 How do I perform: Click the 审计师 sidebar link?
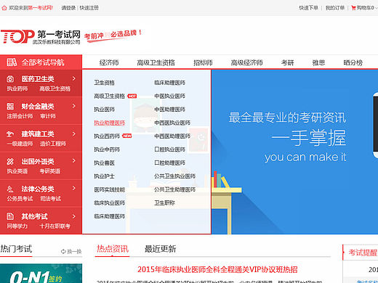click(x=48, y=116)
